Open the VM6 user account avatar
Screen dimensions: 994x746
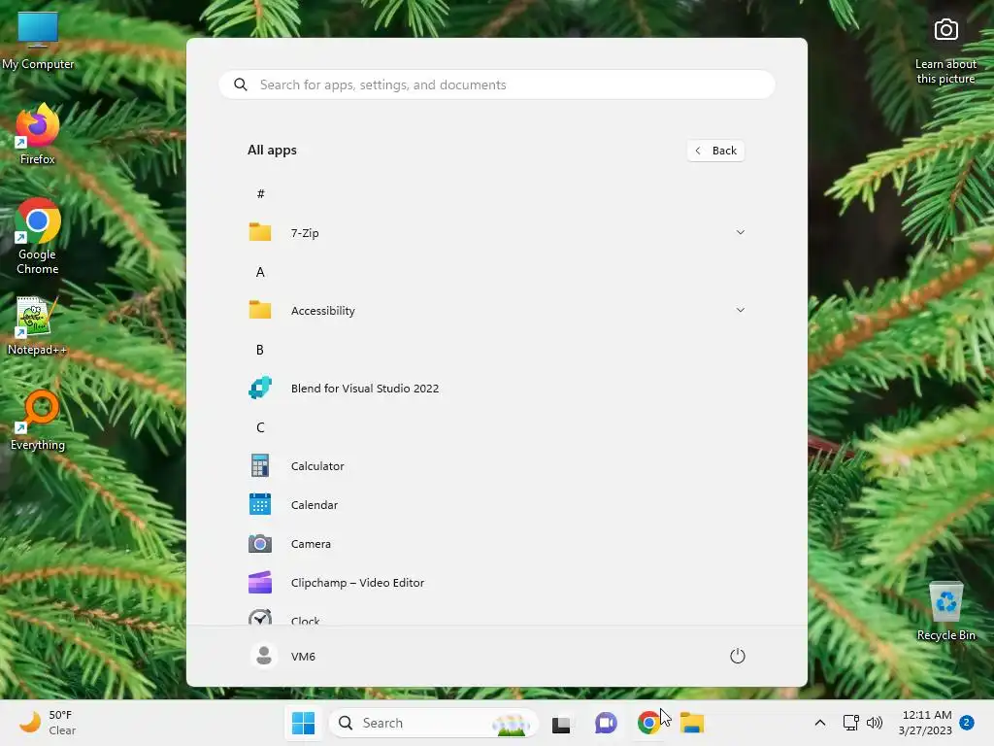tap(264, 656)
